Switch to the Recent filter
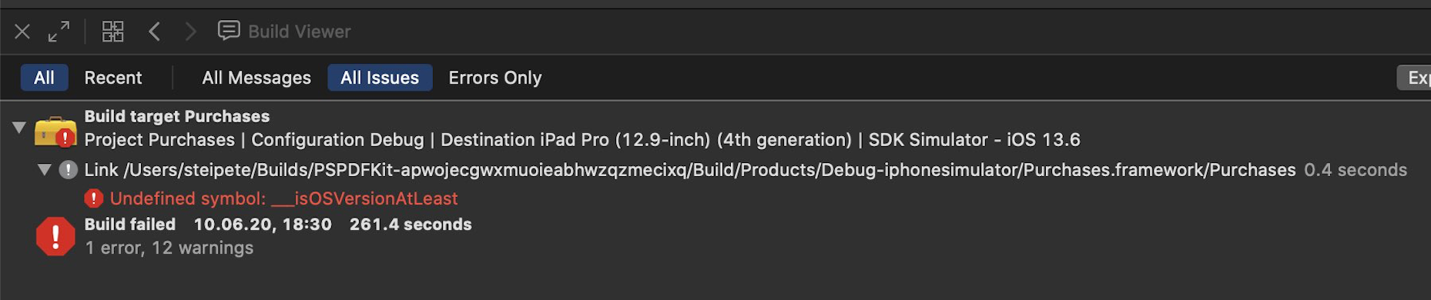The height and width of the screenshot is (300, 1431). [113, 78]
